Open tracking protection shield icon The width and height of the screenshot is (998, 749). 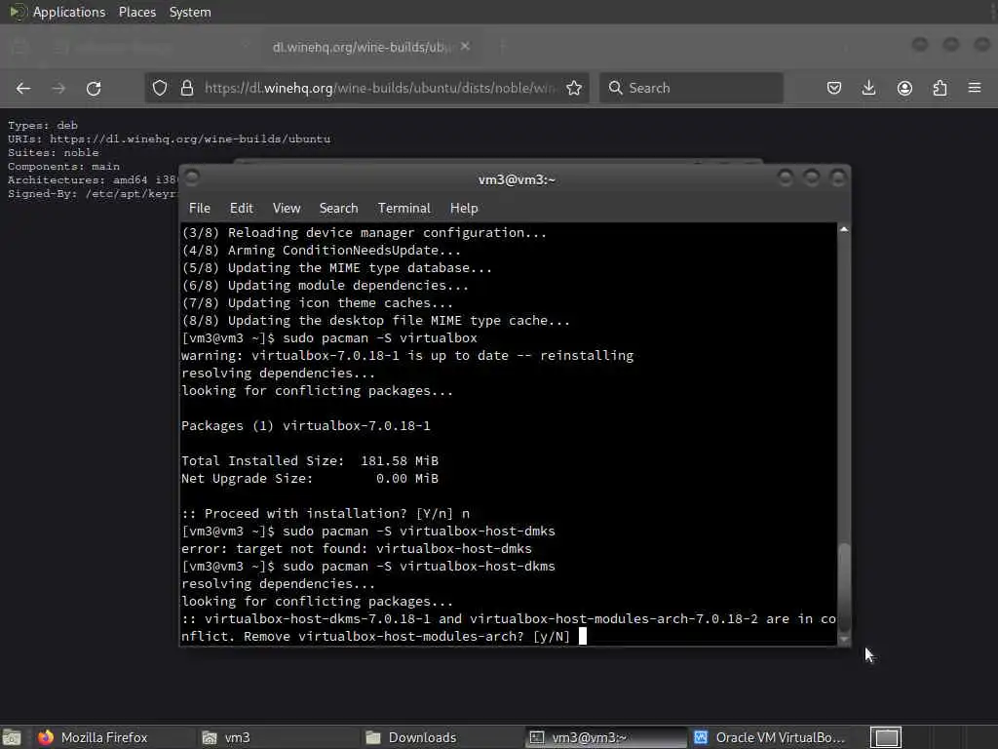[x=160, y=88]
